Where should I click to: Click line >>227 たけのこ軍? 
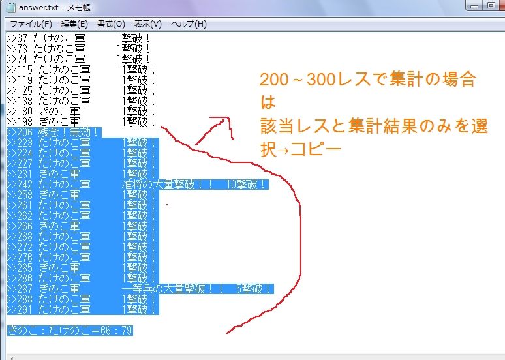pyautogui.click(x=83, y=164)
